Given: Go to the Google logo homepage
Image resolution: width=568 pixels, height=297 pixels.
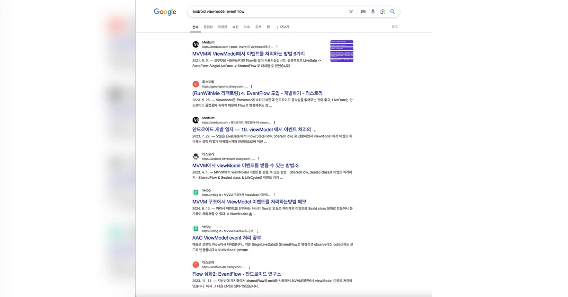Looking at the screenshot, I should [165, 12].
